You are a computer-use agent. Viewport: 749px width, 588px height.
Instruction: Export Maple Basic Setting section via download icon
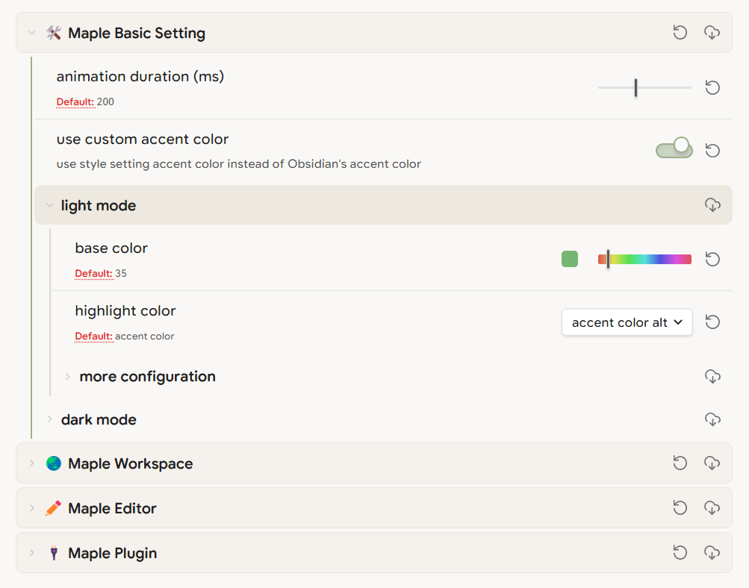(x=712, y=32)
